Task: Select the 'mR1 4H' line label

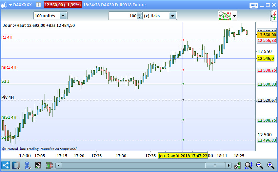Action: pyautogui.click(x=9, y=67)
